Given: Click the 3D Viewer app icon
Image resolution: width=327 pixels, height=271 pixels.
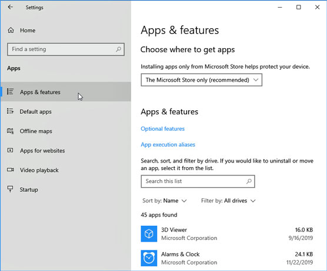Looking at the screenshot, I should (149, 234).
